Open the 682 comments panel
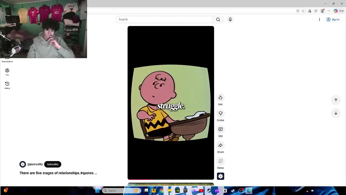Image resolution: width=346 pixels, height=195 pixels. pyautogui.click(x=221, y=129)
